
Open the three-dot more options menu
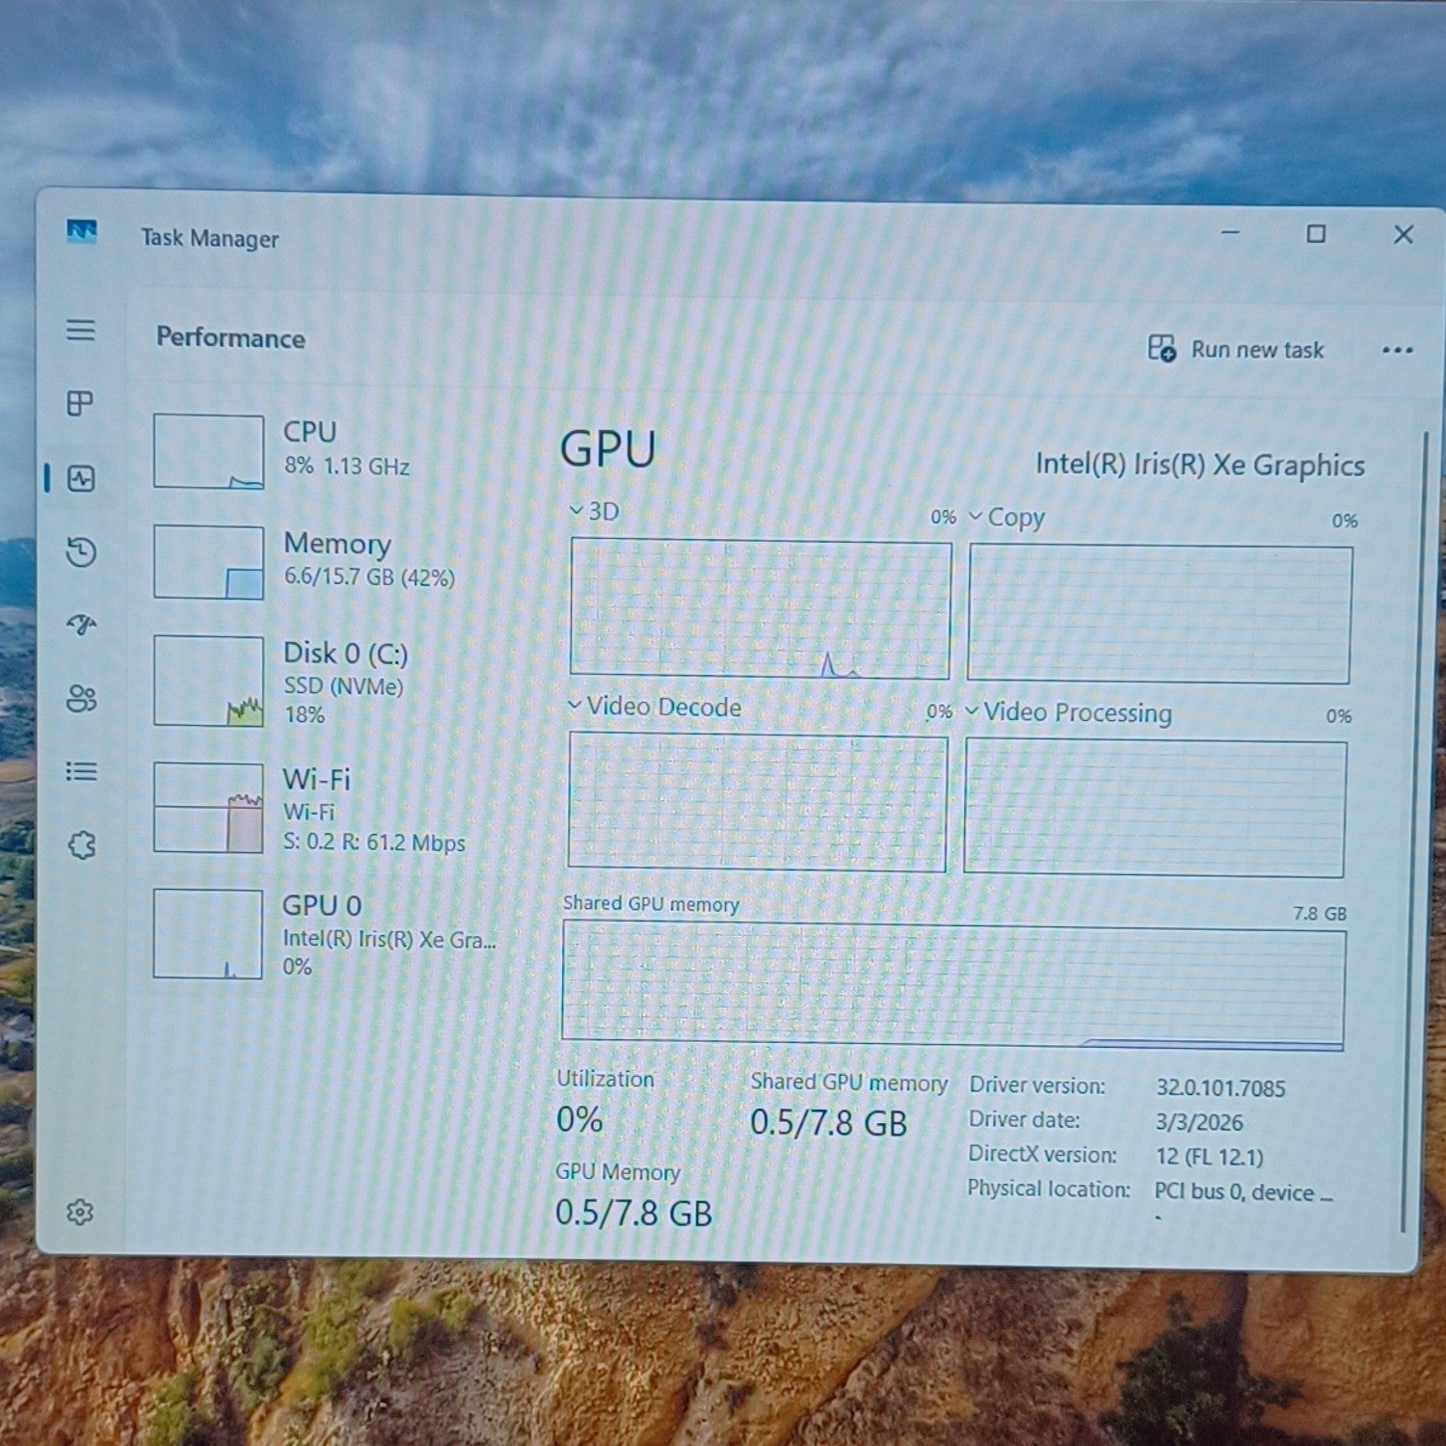[1397, 350]
